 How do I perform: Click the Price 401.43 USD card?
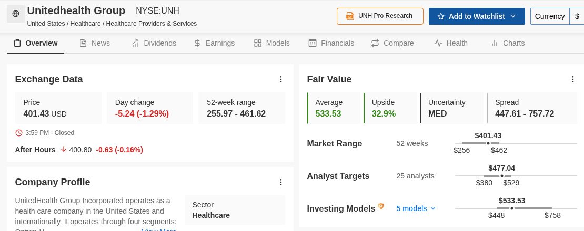58,108
